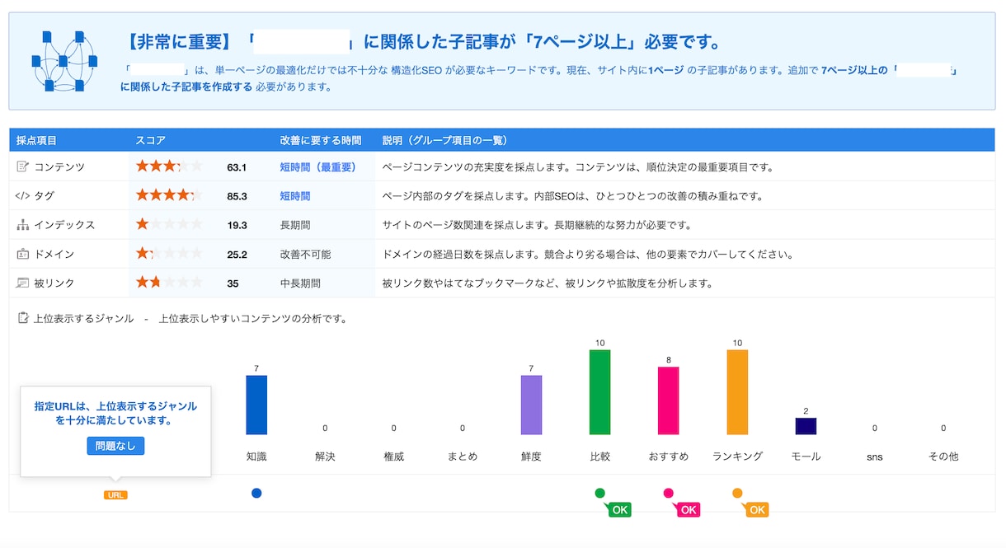
Task: Click the 鮮度 axis label
Action: coord(531,457)
